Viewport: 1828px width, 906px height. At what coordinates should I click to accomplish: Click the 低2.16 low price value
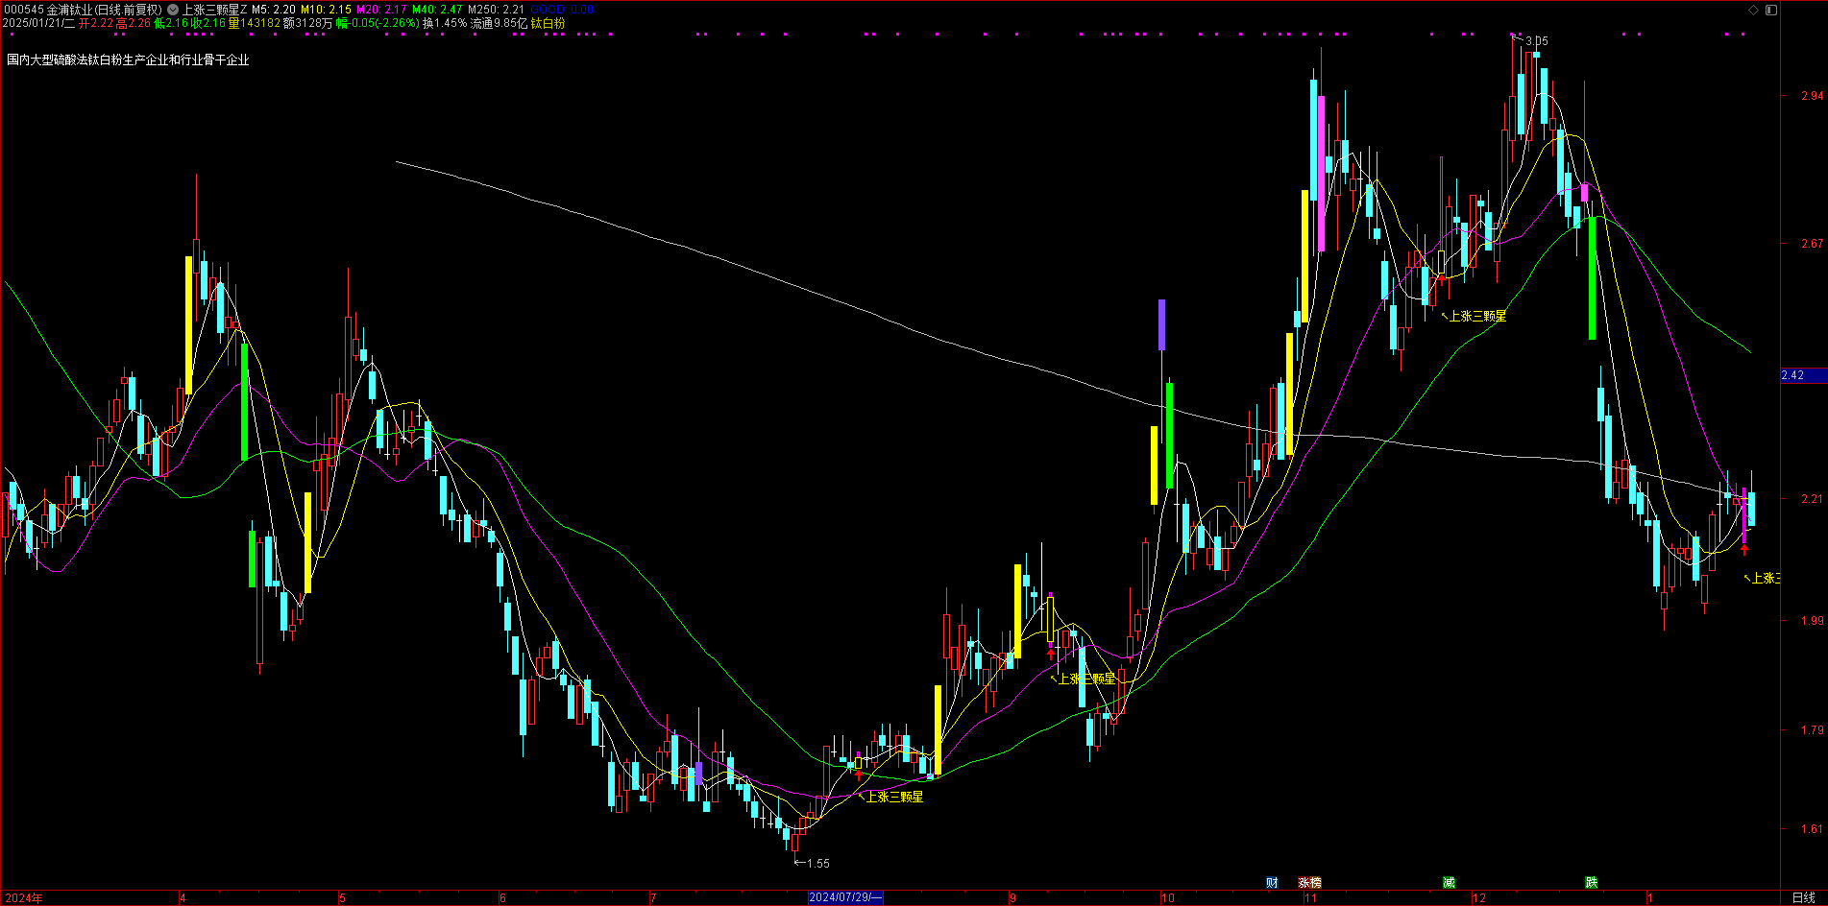click(171, 23)
